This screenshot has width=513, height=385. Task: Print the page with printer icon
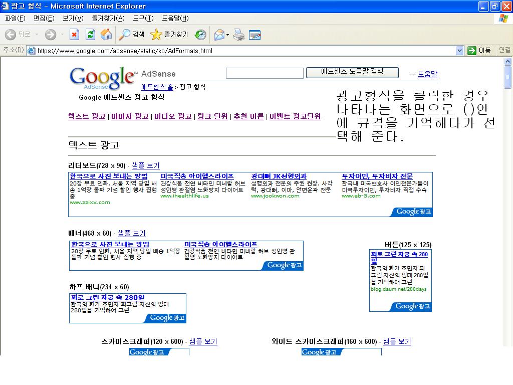(239, 35)
